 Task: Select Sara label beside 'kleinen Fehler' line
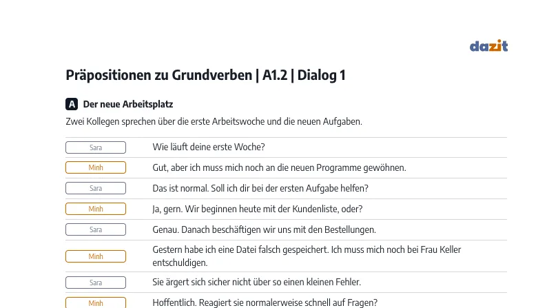96,283
